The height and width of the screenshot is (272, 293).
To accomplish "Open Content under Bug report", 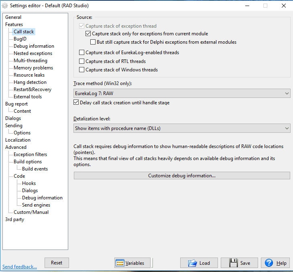I will click(22, 111).
